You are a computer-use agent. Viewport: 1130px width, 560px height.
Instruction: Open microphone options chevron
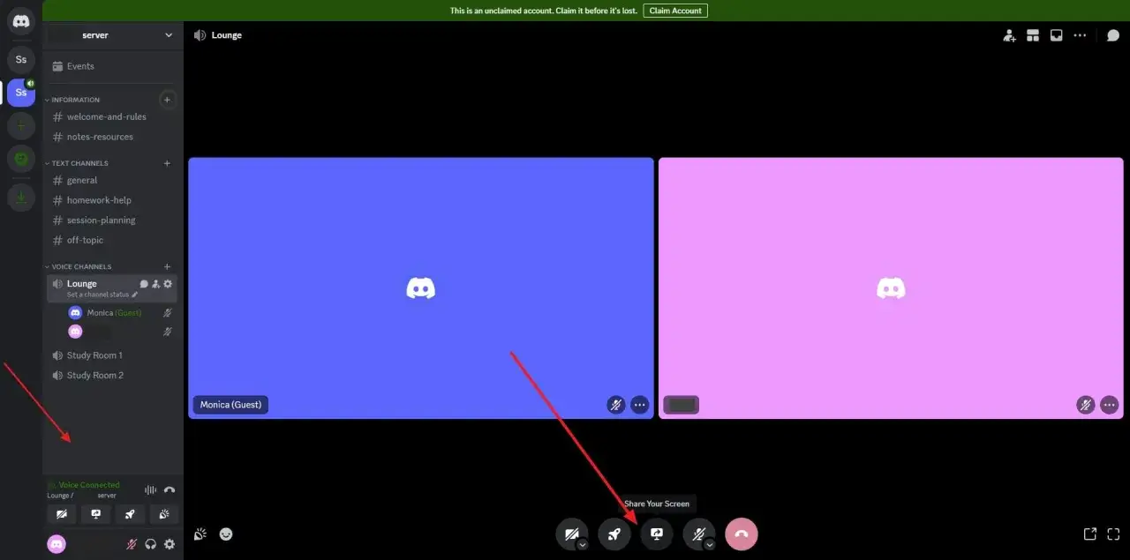pos(710,545)
